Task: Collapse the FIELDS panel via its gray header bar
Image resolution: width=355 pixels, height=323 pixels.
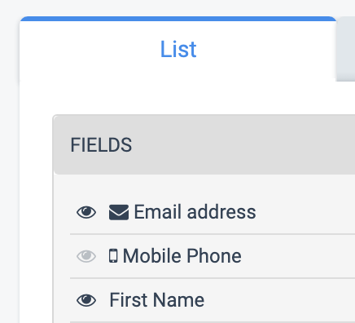Action: [x=204, y=144]
